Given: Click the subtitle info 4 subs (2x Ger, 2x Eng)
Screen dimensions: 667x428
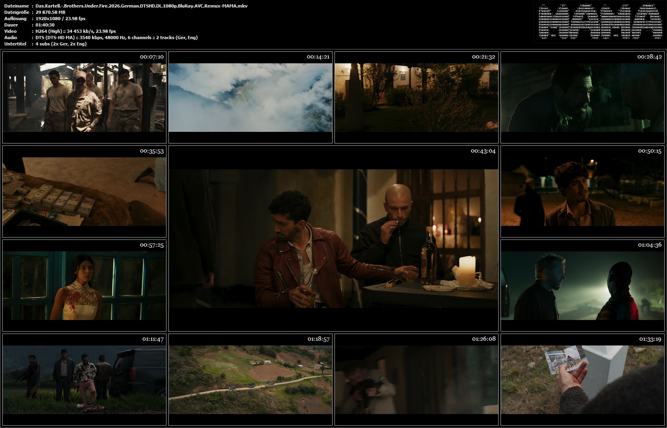Looking at the screenshot, I should click(61, 44).
